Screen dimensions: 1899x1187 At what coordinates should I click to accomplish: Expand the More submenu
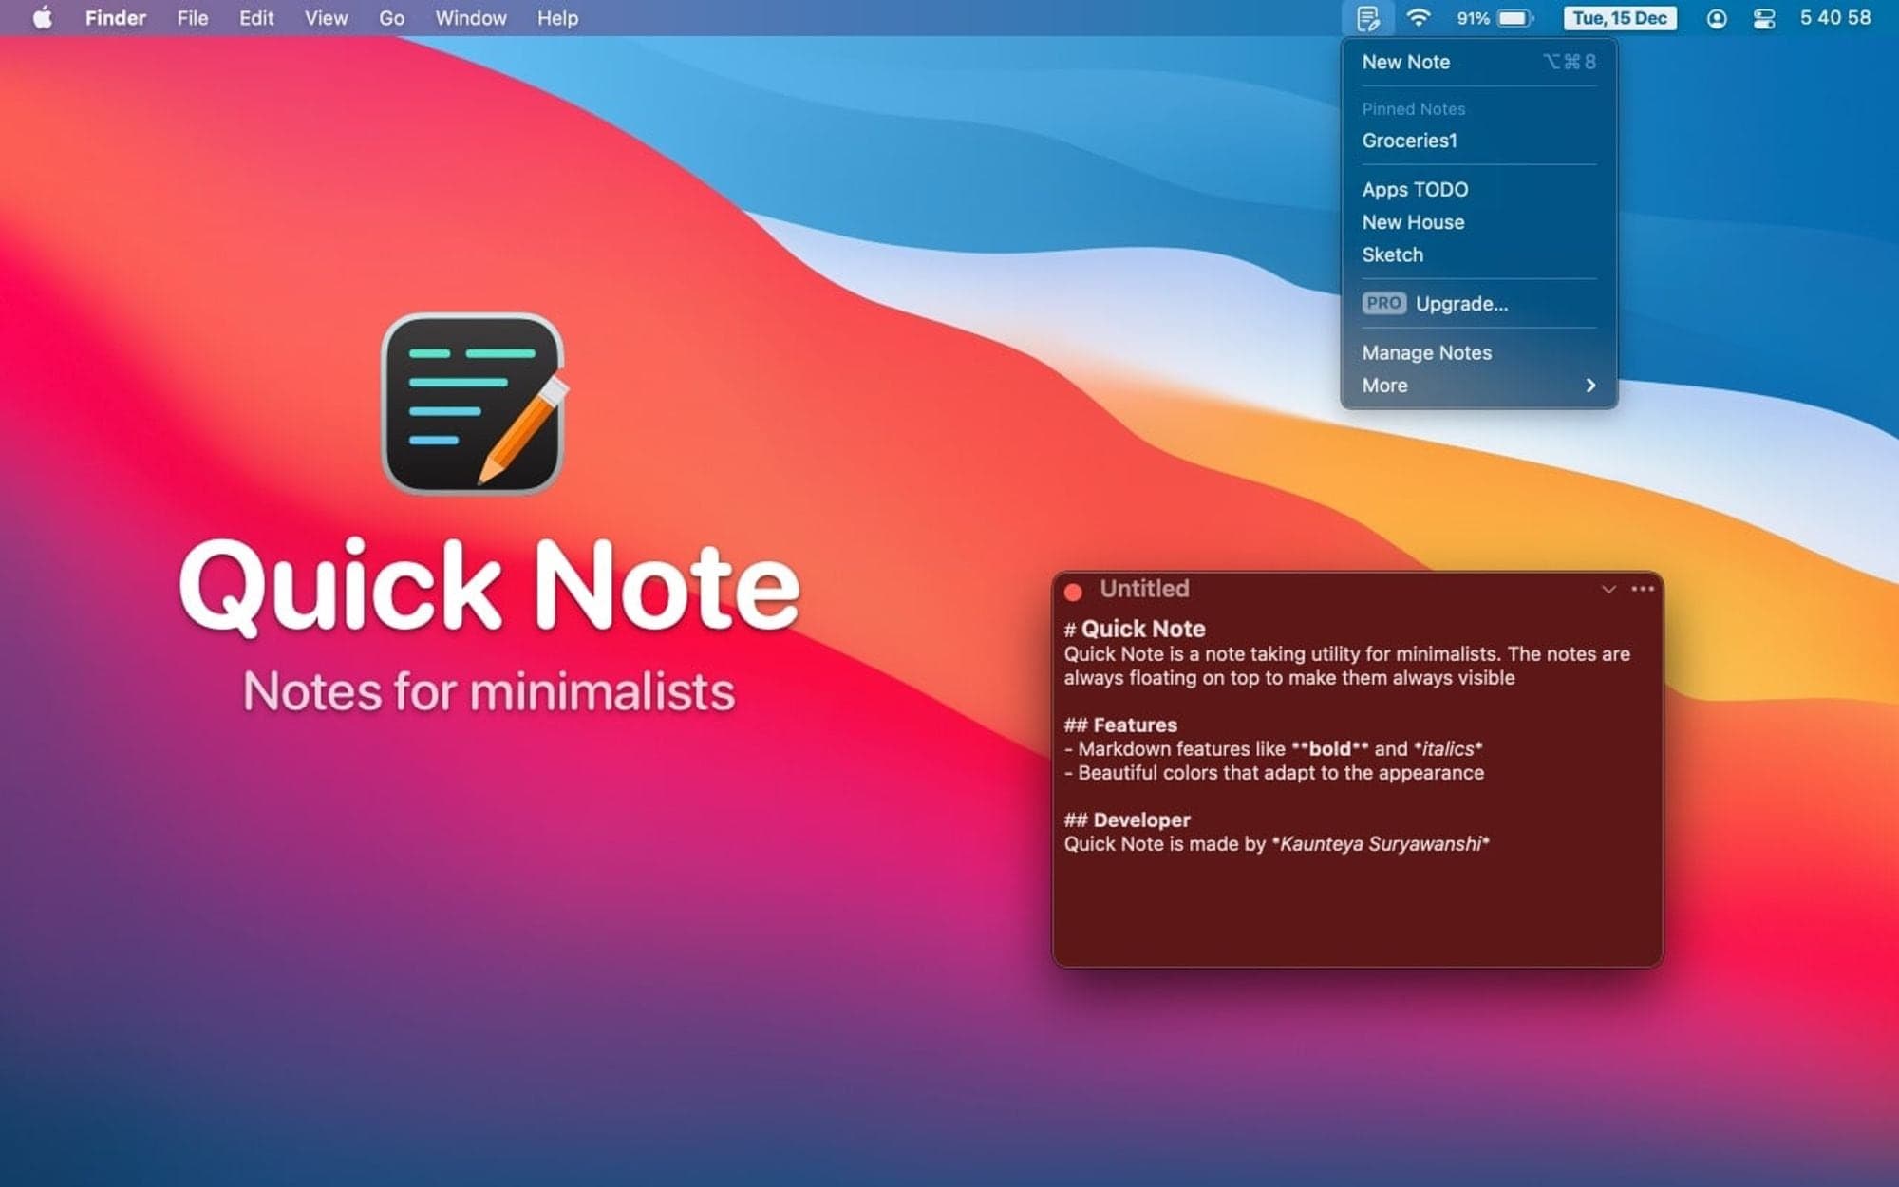point(1478,386)
